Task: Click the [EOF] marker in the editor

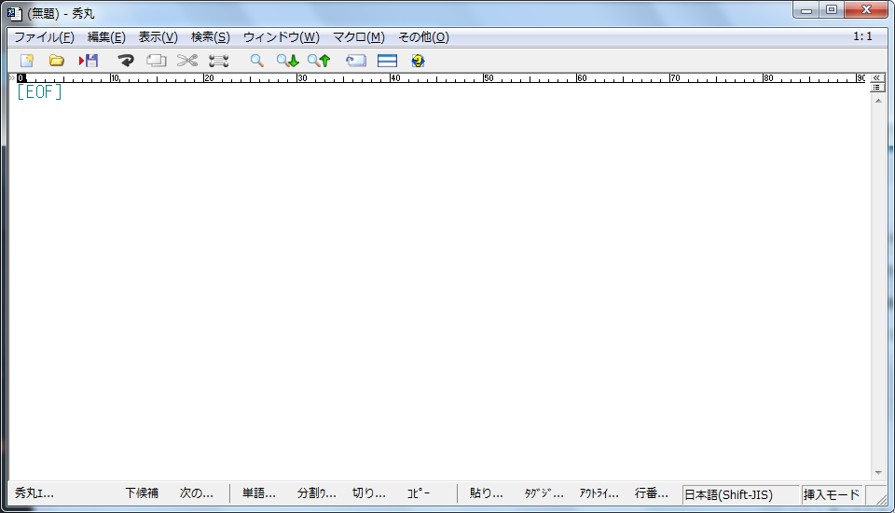Action: (x=39, y=91)
